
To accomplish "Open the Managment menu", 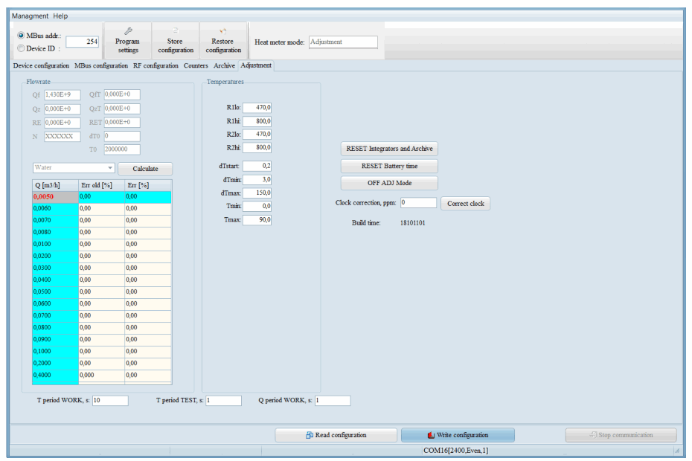I will click(30, 16).
